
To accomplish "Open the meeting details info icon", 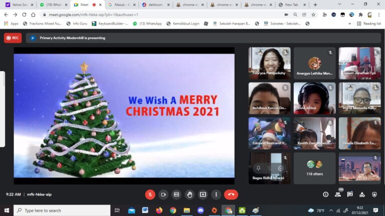I will (326, 194).
